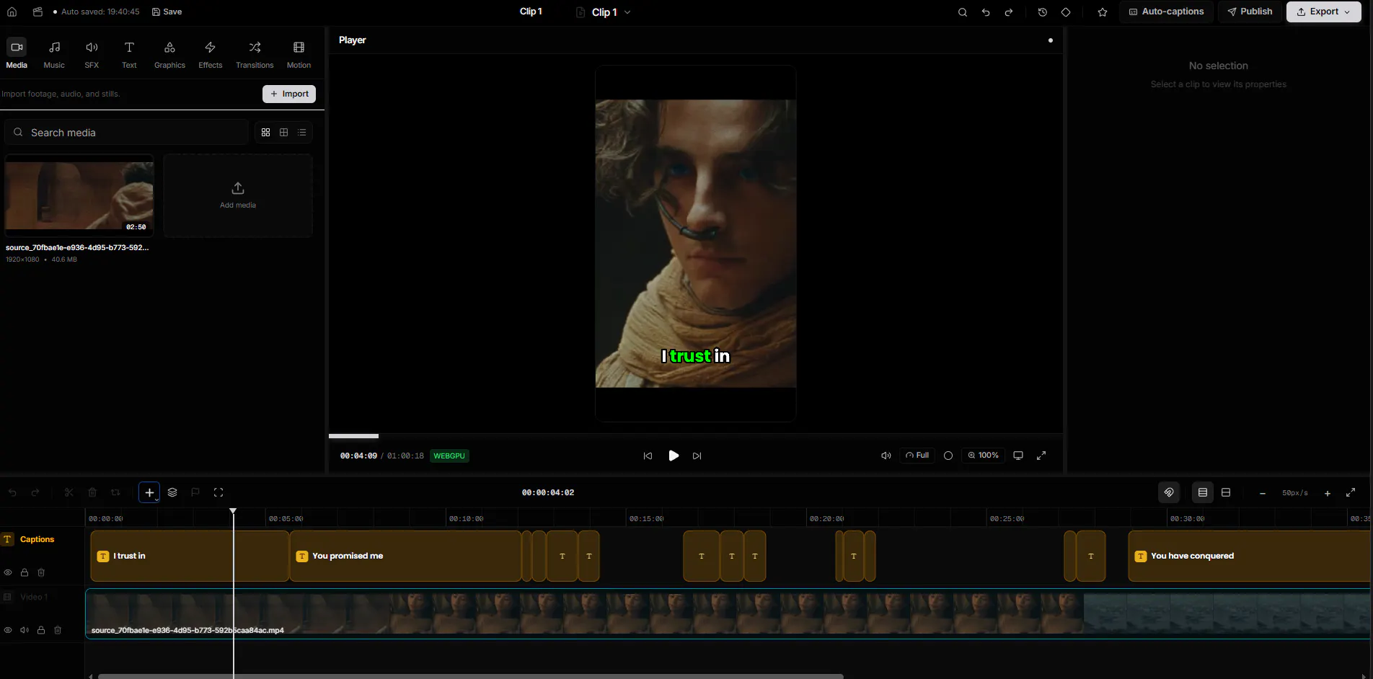The height and width of the screenshot is (679, 1373).
Task: Go to the home screen icon
Action: [12, 12]
